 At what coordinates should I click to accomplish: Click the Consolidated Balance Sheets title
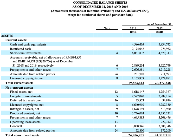click(x=86, y=3)
